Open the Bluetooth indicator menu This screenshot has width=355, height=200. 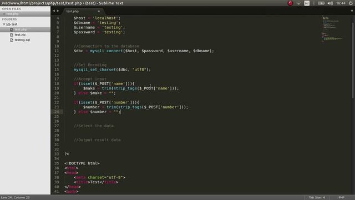[314, 3]
